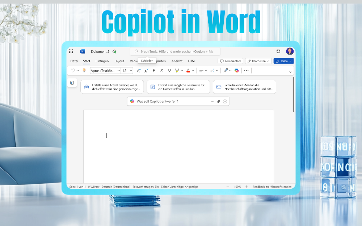
Task: Zoom in with the plus icon
Action: click(x=247, y=187)
